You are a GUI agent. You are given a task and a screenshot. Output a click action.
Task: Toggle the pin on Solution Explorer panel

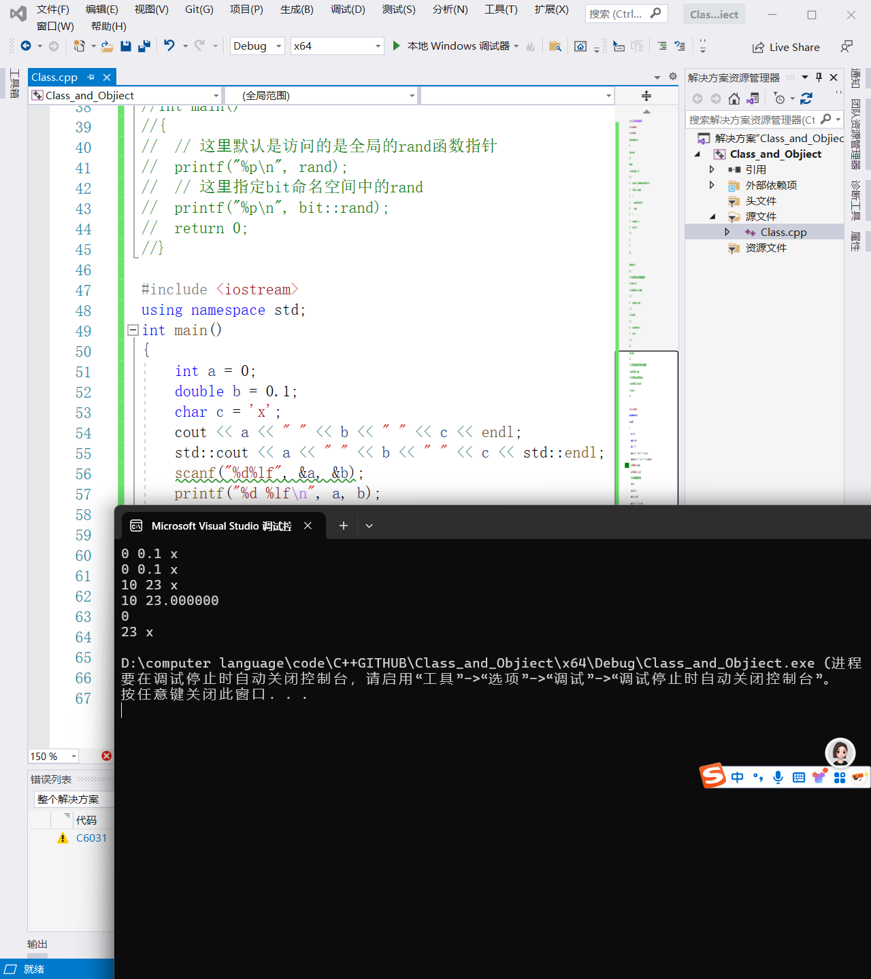point(819,77)
